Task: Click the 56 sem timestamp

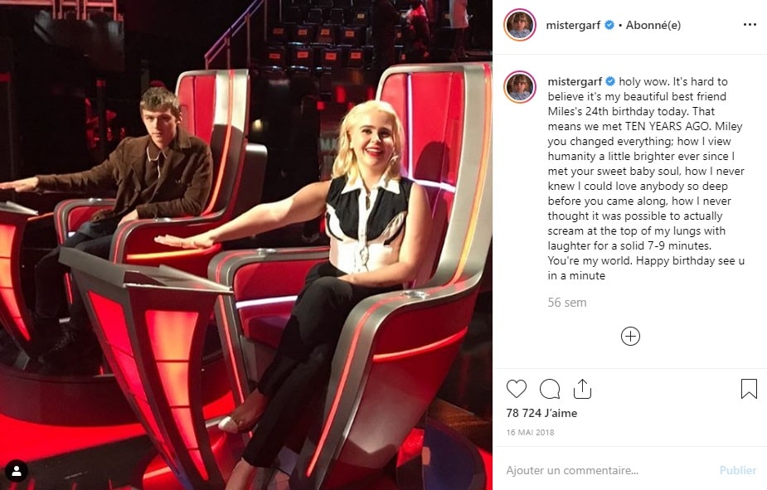Action: (567, 303)
